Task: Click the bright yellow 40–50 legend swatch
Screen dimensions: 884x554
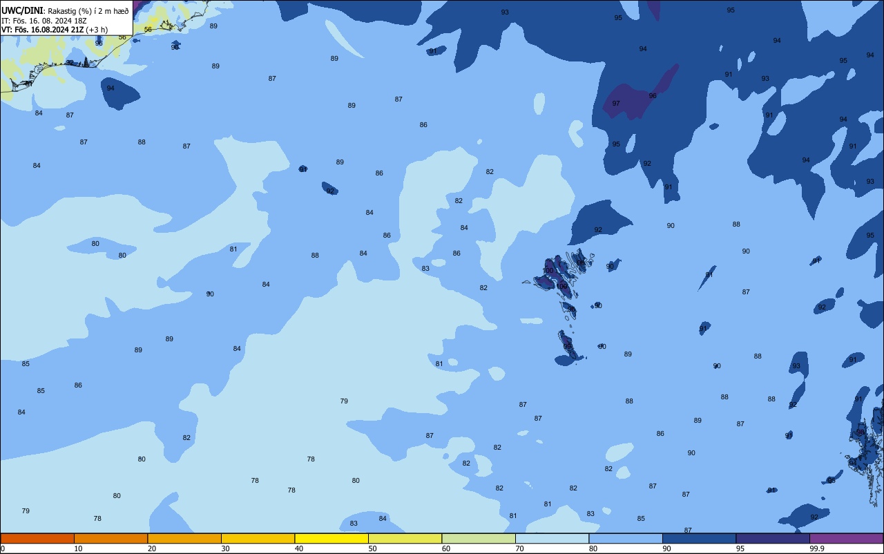Action: click(331, 538)
